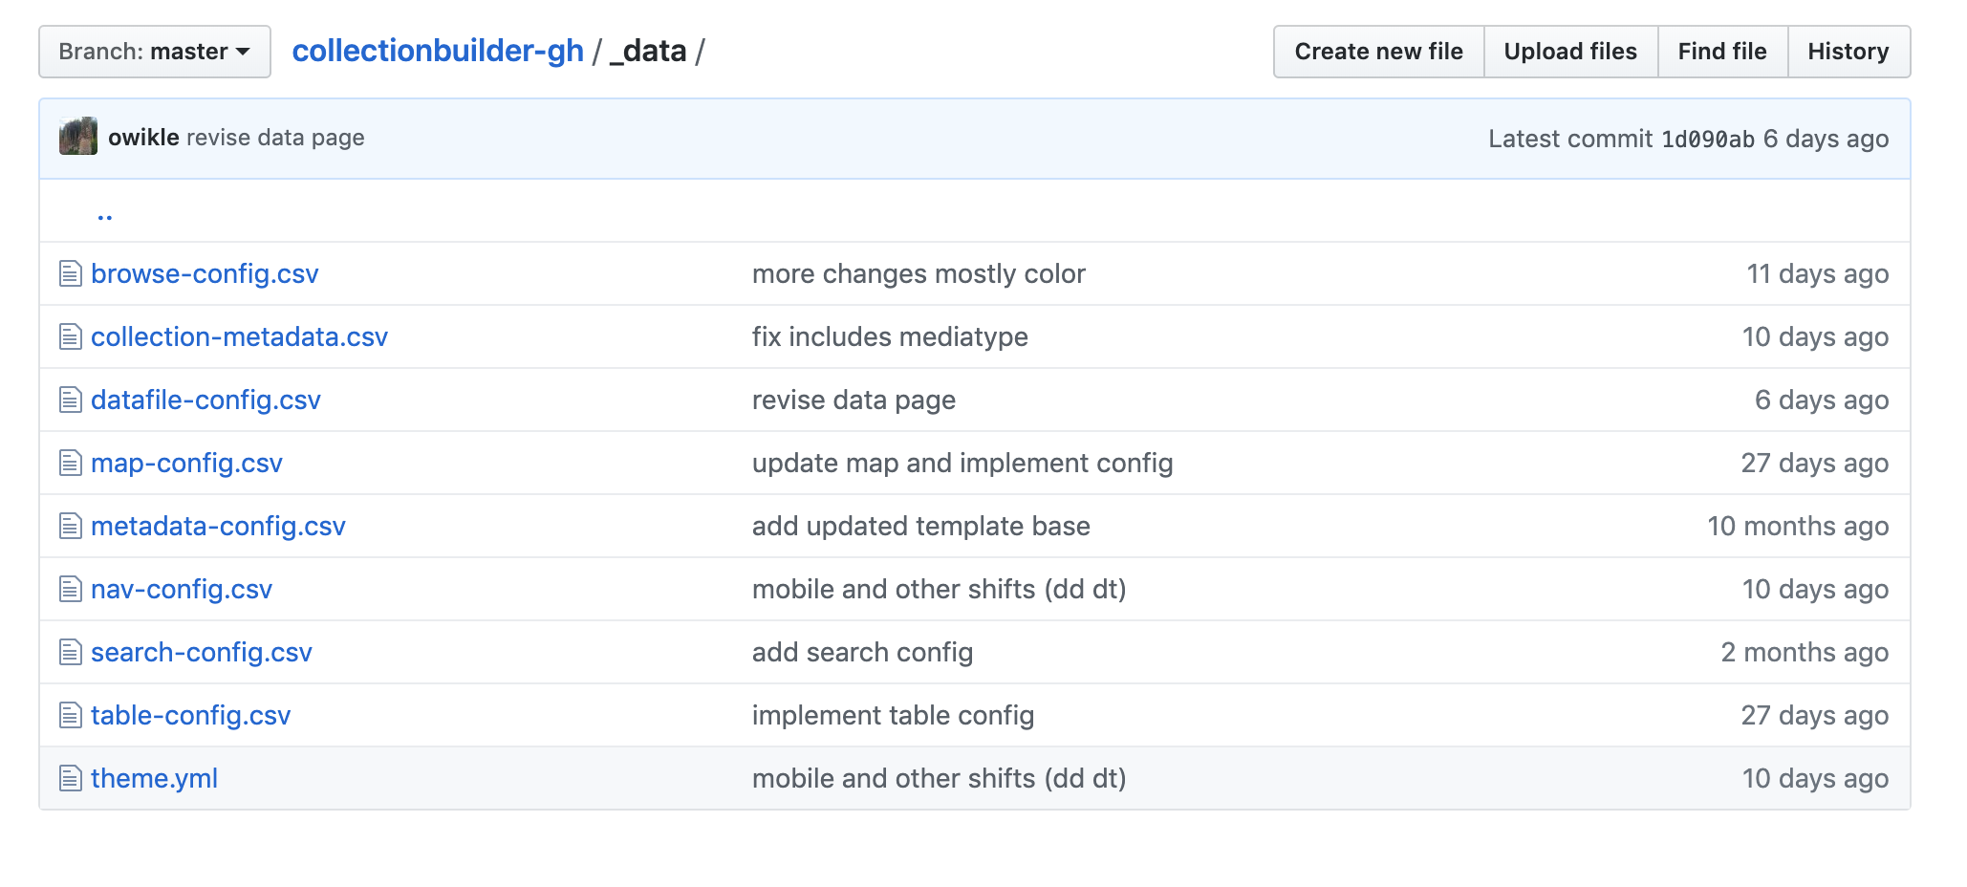Click the file icon next to search-config.csv
The image size is (1967, 887).
pos(70,652)
